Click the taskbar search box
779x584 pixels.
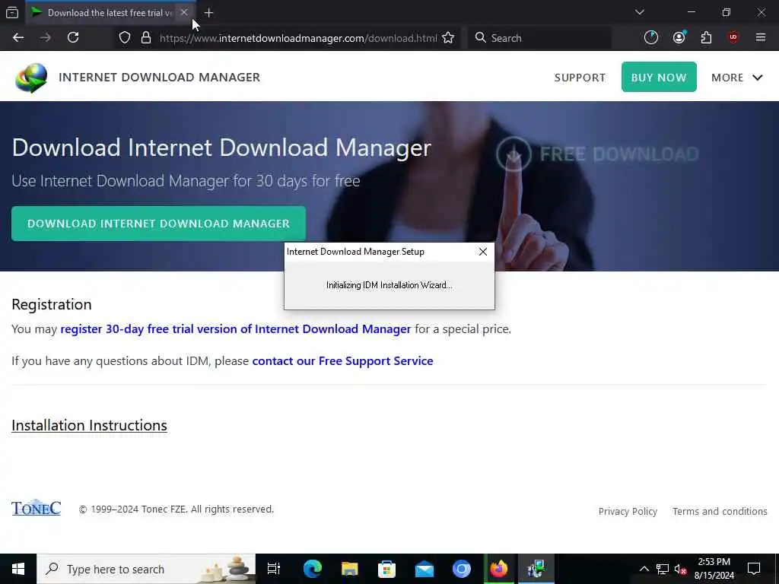pos(146,569)
